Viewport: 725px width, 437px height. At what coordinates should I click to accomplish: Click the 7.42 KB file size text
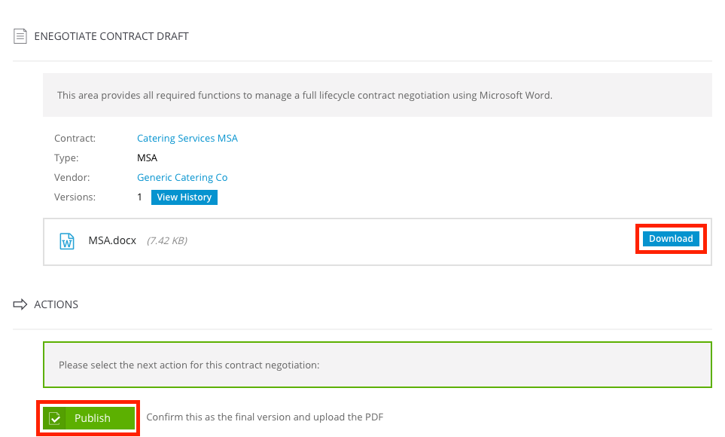click(167, 240)
